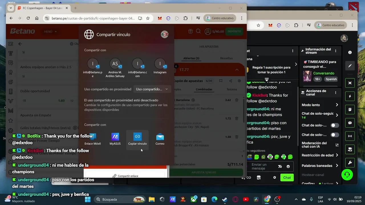The width and height of the screenshot is (365, 205).
Task: Delete the Club Brugge - AS Mónaco selection
Action: coord(237,137)
